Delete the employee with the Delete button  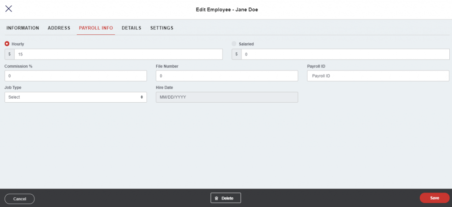226,198
